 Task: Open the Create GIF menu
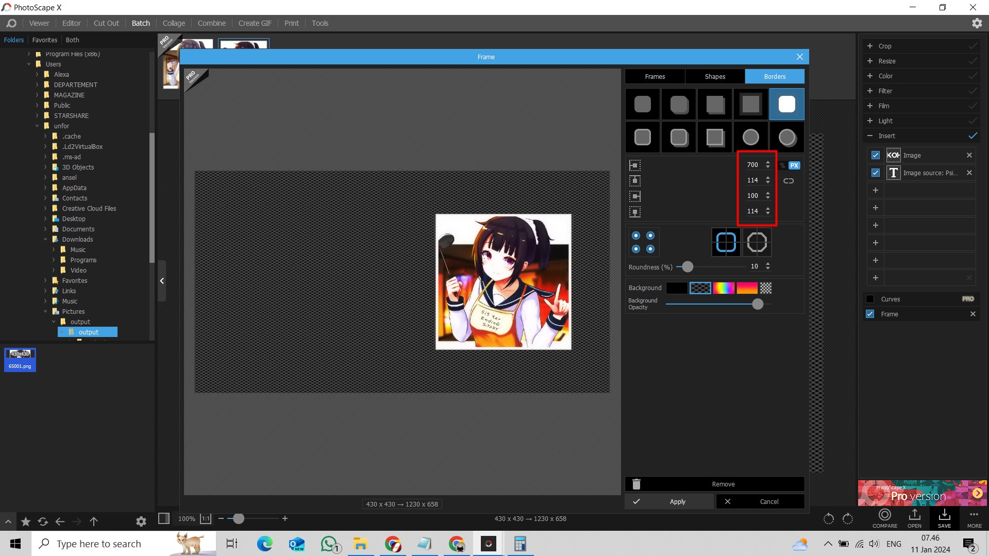[255, 23]
